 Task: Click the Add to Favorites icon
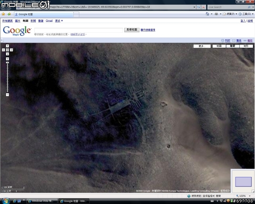[x=9, y=14]
